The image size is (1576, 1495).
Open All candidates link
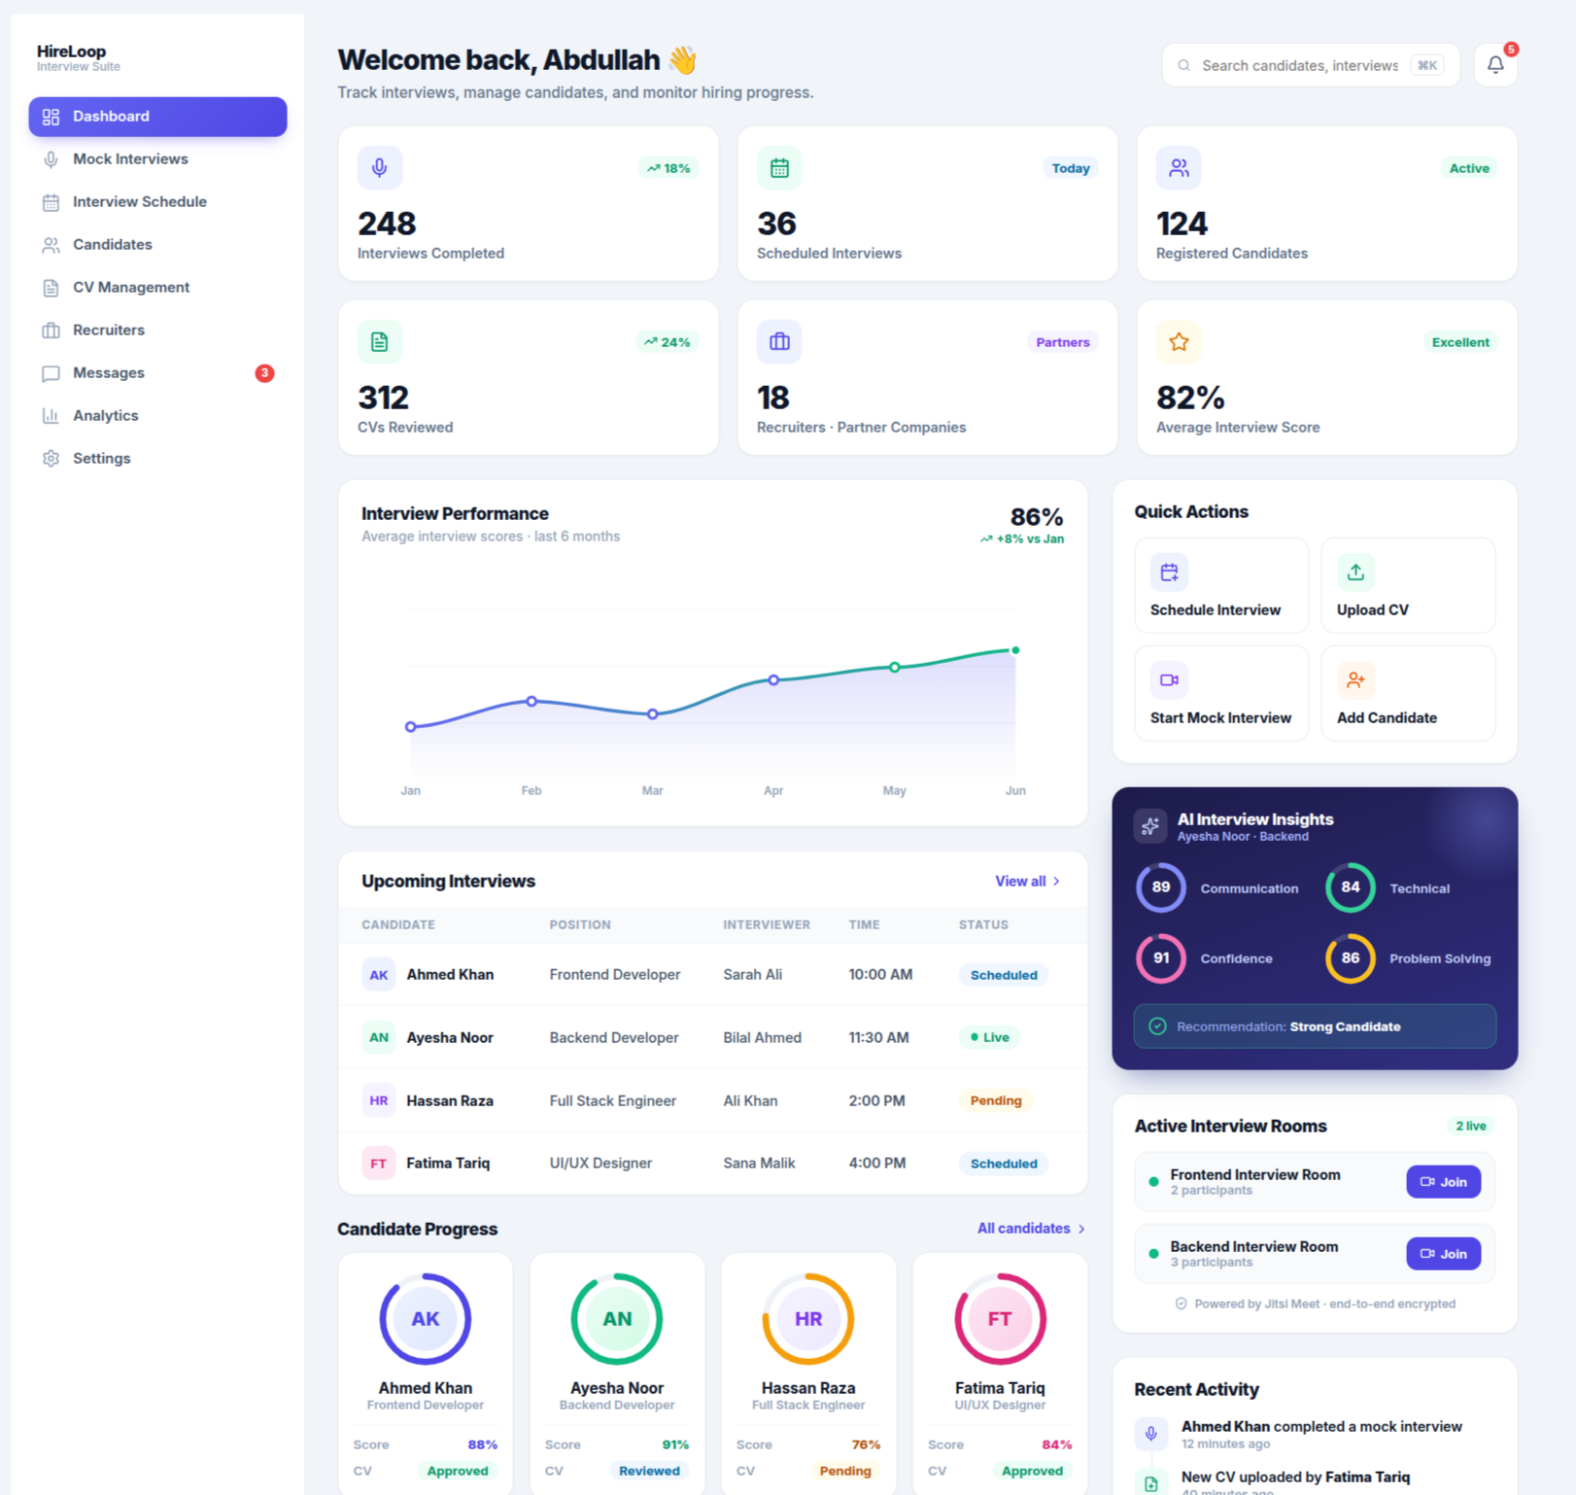[x=1031, y=1229]
